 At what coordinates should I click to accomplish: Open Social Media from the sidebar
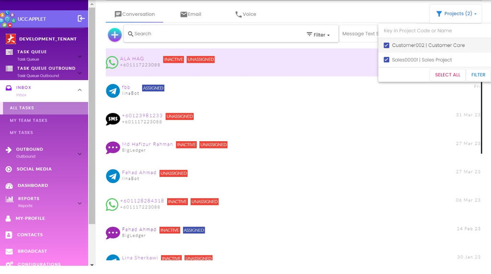point(34,169)
